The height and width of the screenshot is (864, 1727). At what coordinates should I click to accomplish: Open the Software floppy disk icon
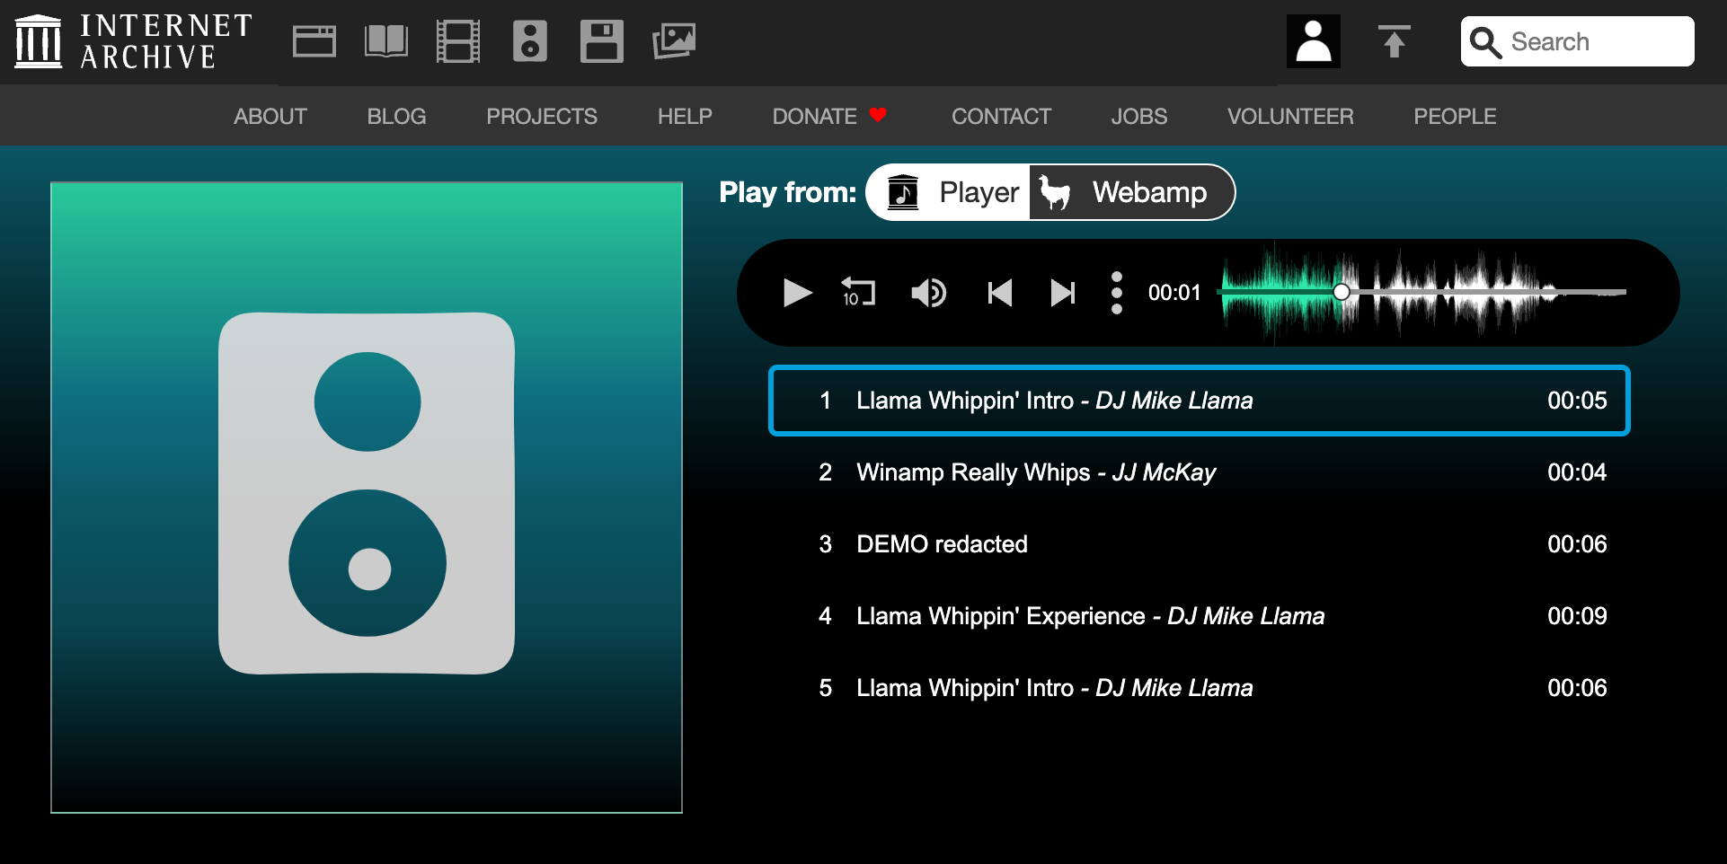602,41
